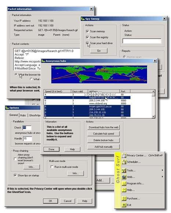Select hub row 216.235.32.126
This screenshot has width=171, height=213.
[x=87, y=112]
